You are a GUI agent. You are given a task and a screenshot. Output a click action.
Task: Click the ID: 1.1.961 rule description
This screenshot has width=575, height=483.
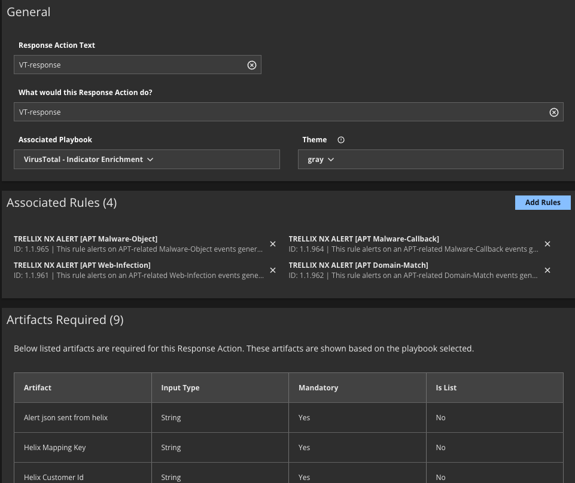(139, 276)
